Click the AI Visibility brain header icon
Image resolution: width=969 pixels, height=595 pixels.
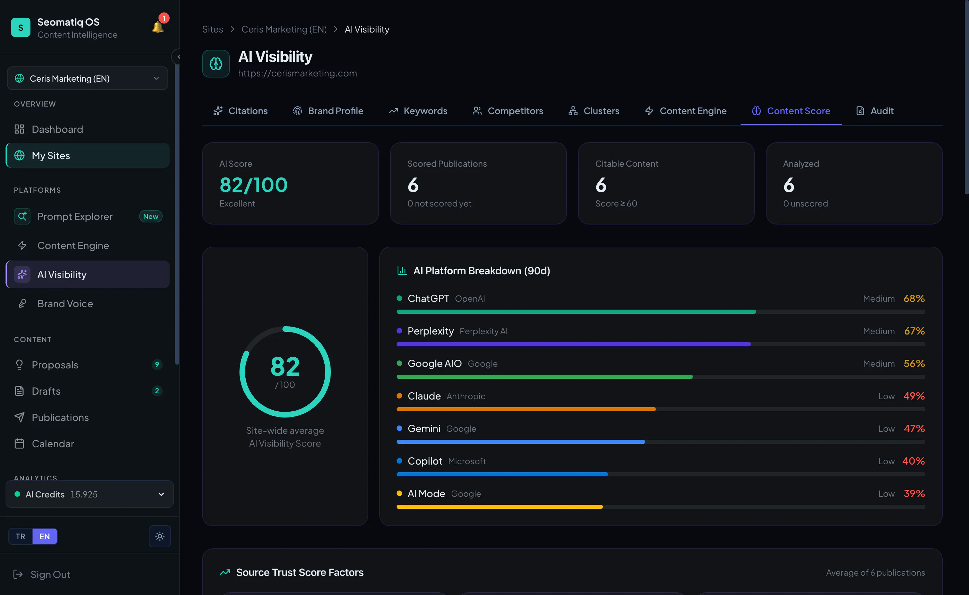[216, 64]
